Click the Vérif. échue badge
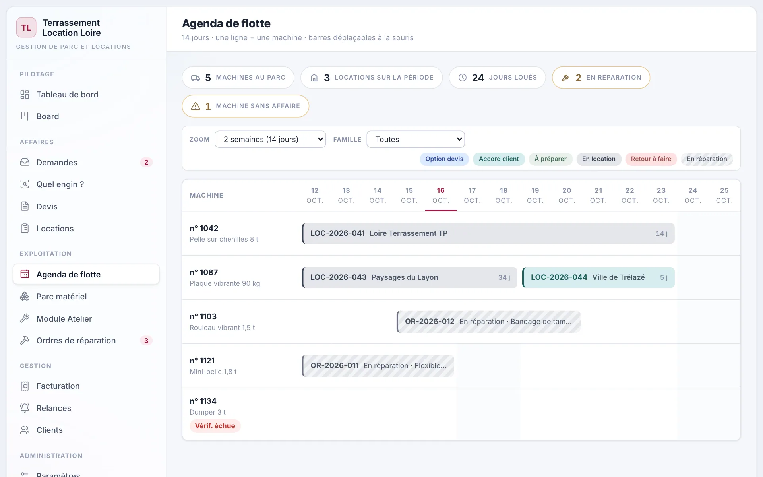Image resolution: width=763 pixels, height=477 pixels. 215,426
